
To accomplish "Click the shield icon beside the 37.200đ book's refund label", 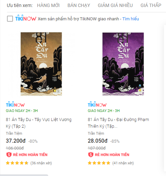I will 9,155.
